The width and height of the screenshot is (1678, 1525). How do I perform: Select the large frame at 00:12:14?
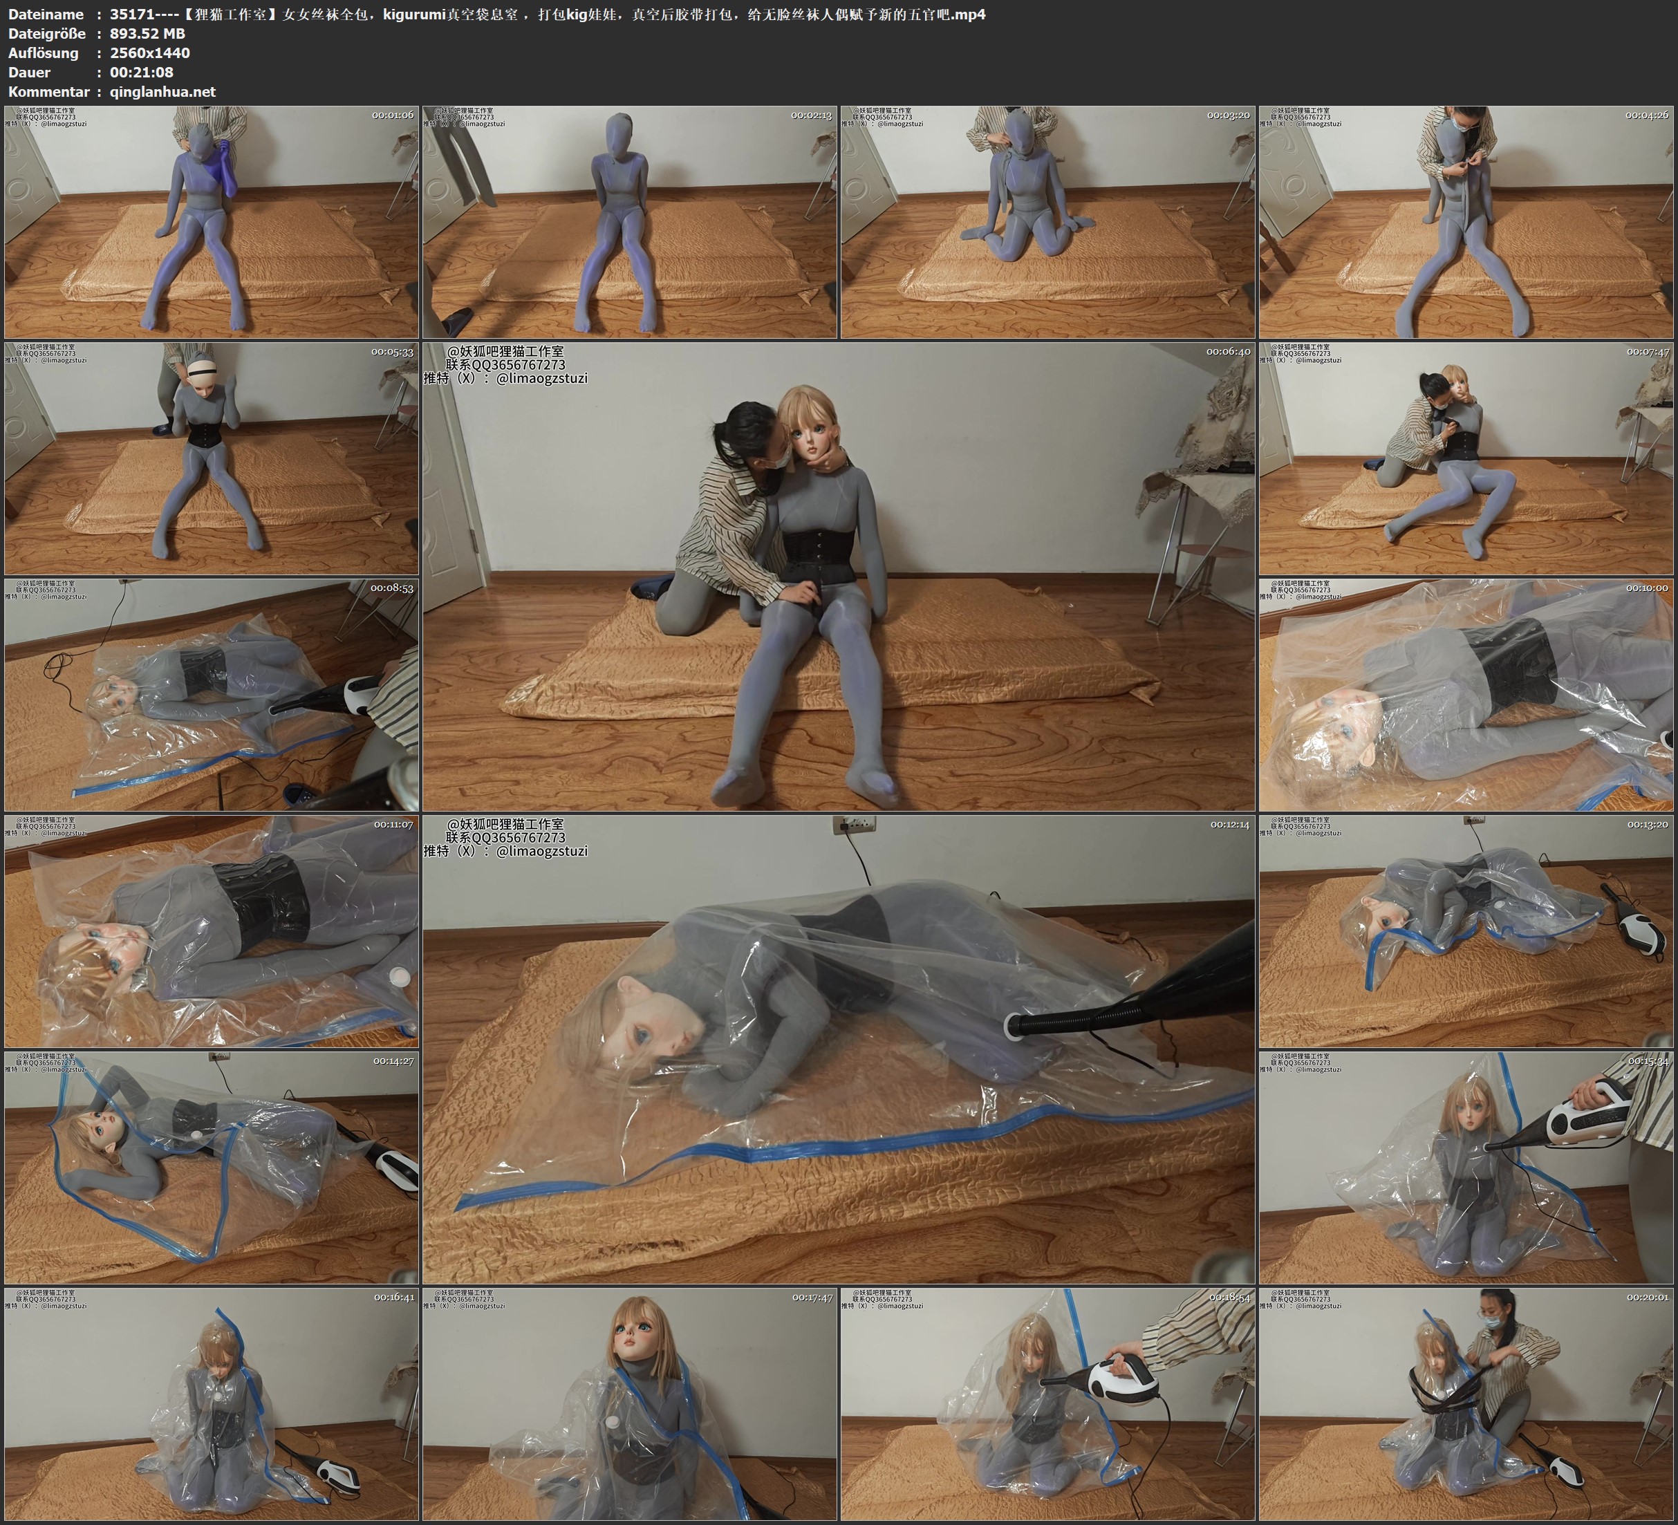point(838,1049)
